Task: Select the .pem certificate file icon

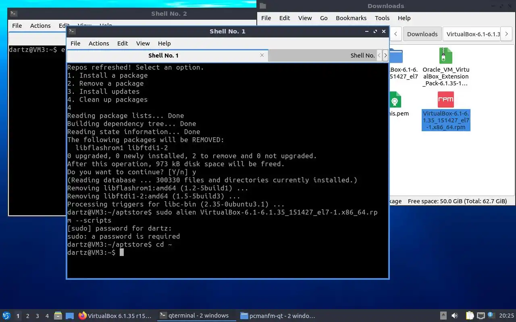Action: [395, 99]
